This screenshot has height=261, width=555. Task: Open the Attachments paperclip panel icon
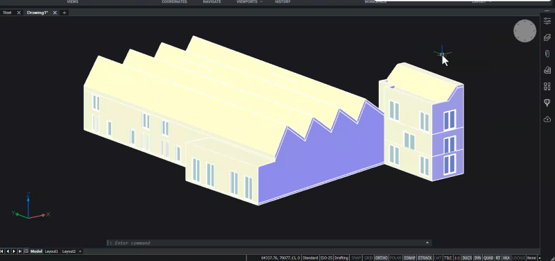pos(547,54)
